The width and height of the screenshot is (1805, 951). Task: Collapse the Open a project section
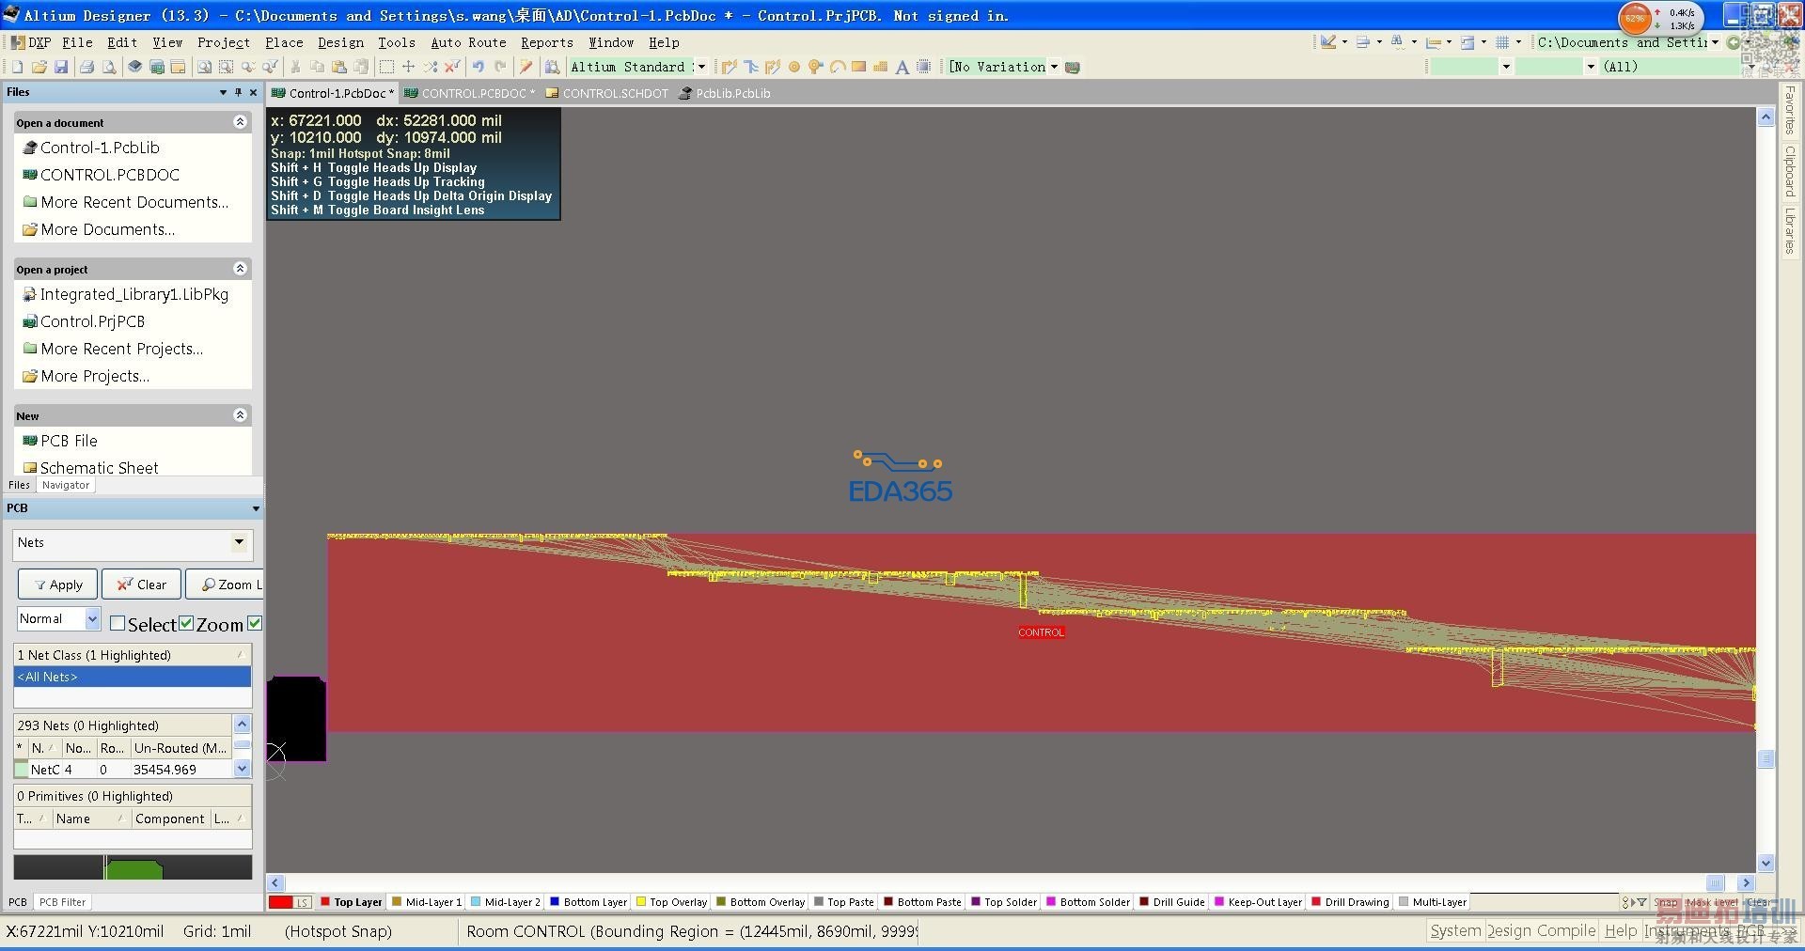pyautogui.click(x=240, y=269)
